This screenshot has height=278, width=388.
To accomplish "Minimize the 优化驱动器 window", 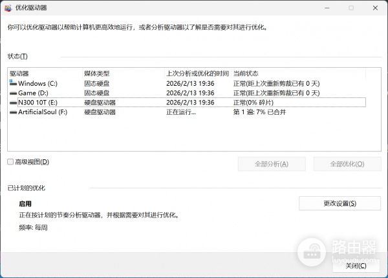I will click(x=327, y=8).
